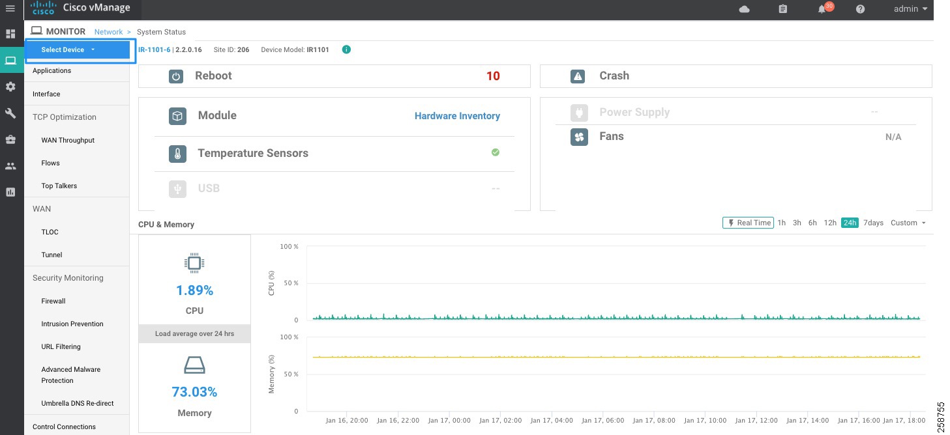Click the CPU chip icon
Screen dimensions: 950x435
(194, 262)
